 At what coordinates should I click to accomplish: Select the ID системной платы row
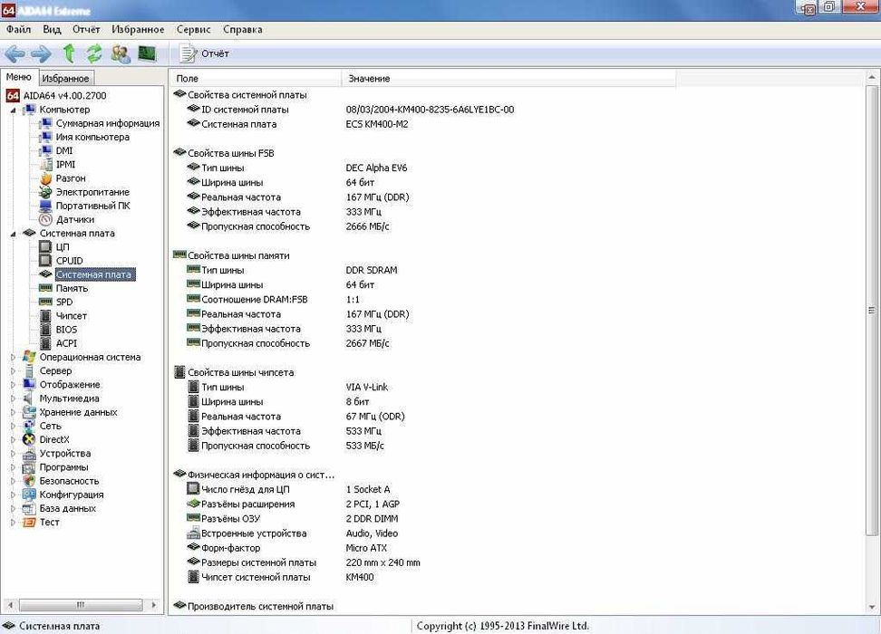pyautogui.click(x=350, y=110)
